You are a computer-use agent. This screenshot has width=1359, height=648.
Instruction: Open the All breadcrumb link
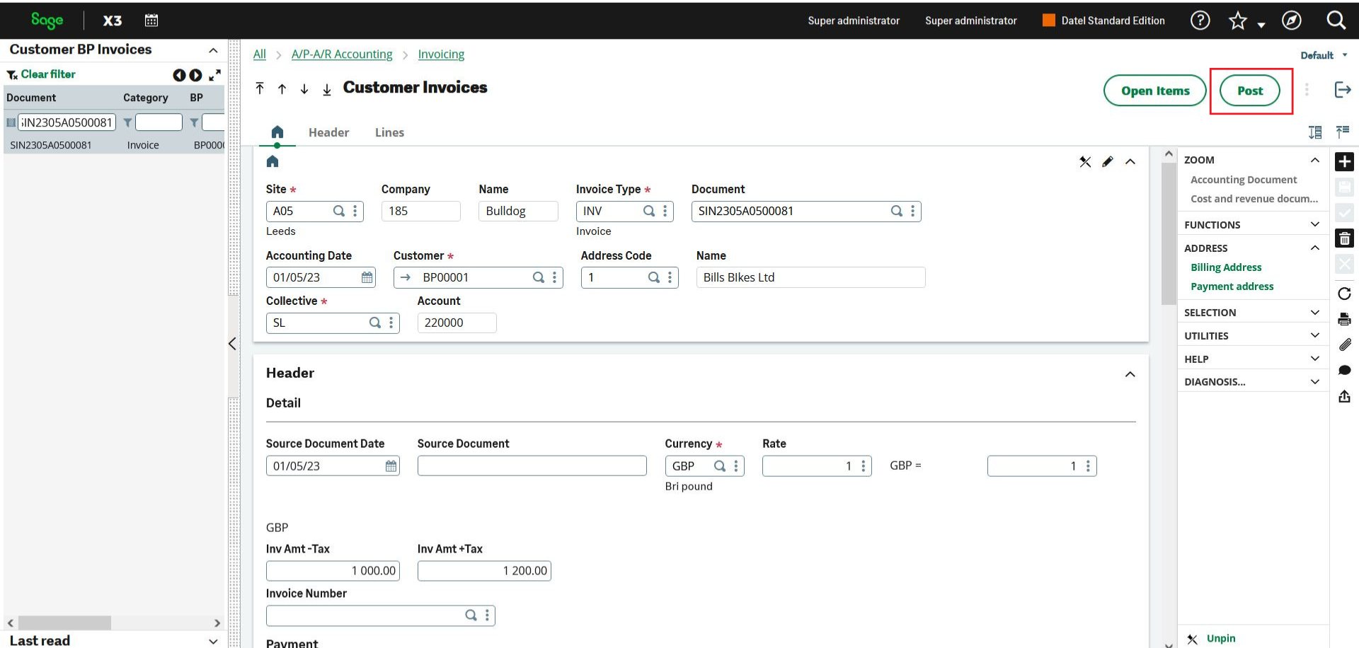pos(260,54)
